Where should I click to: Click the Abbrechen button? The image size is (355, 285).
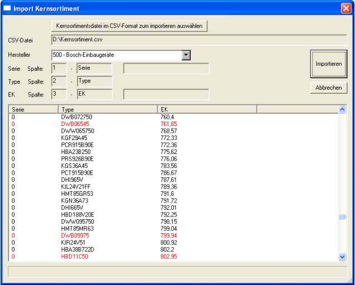point(329,88)
